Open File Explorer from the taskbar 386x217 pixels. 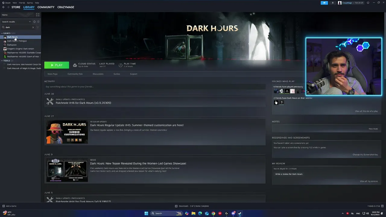coord(193,213)
